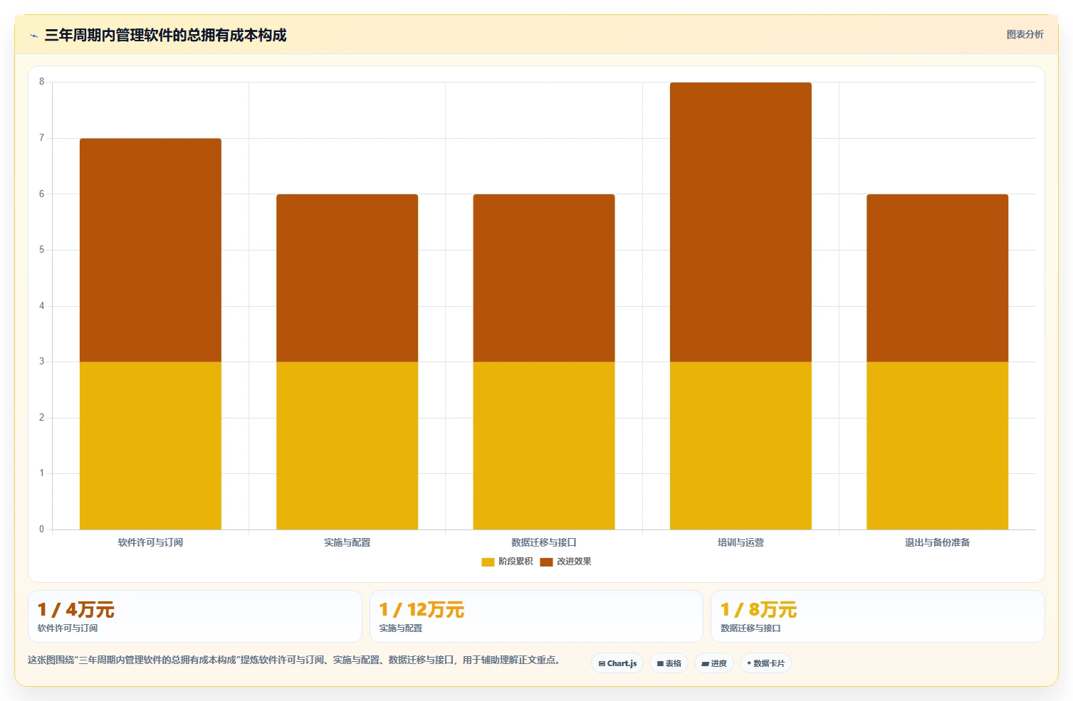Screen dimensions: 1073x701
Task: Click the brown bar segment for 退出与备份准备
Action: 937,278
